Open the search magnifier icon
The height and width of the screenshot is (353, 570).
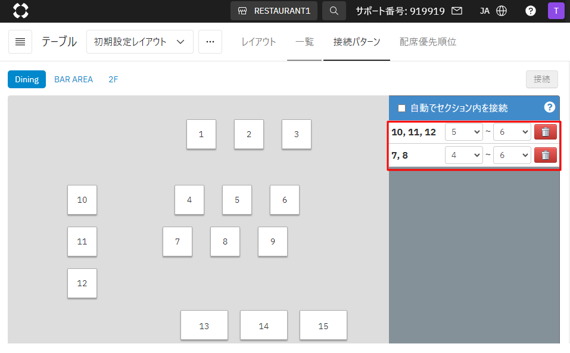coord(334,11)
